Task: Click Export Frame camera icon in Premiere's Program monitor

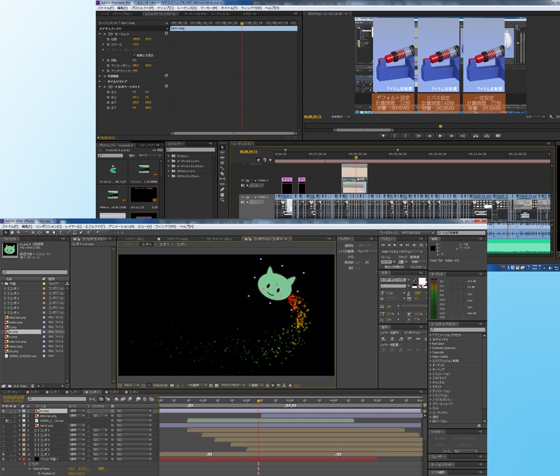Action: [498, 136]
